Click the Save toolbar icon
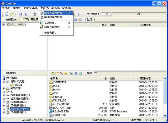Screen dimensions: 168x123 coord(20,14)
